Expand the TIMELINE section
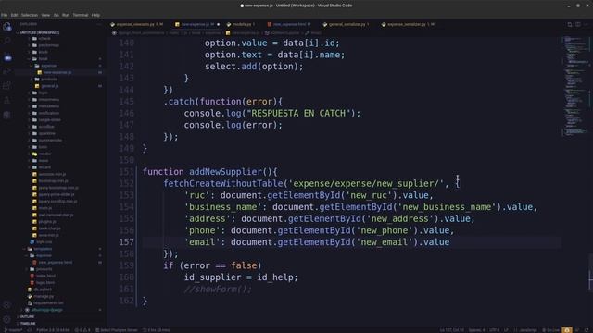Screen dimensions: 593x333 click(28, 324)
